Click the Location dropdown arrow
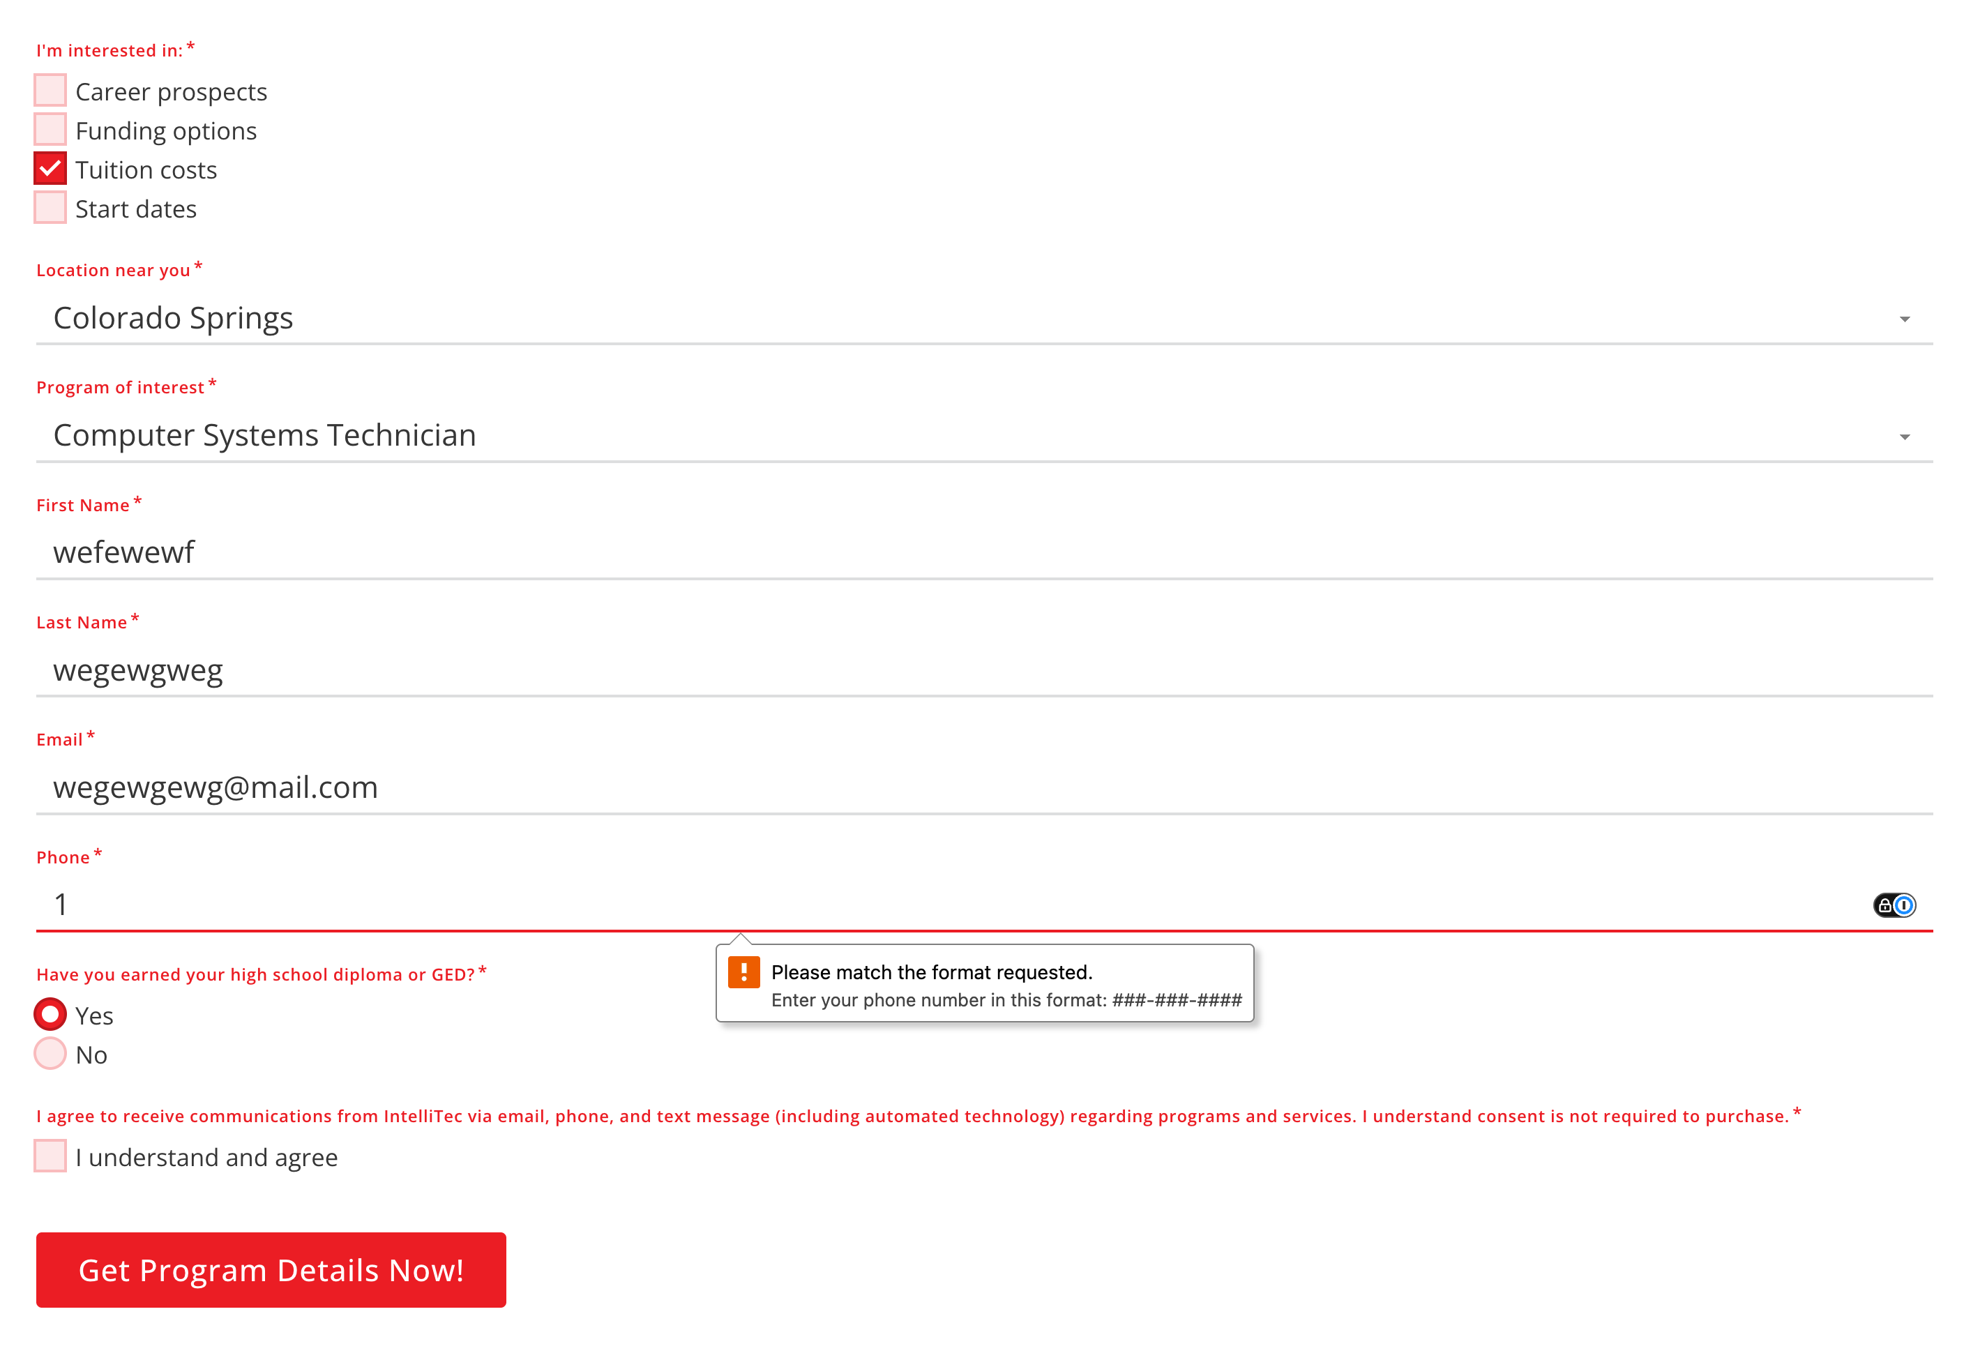The width and height of the screenshot is (1964, 1360). 1904,319
